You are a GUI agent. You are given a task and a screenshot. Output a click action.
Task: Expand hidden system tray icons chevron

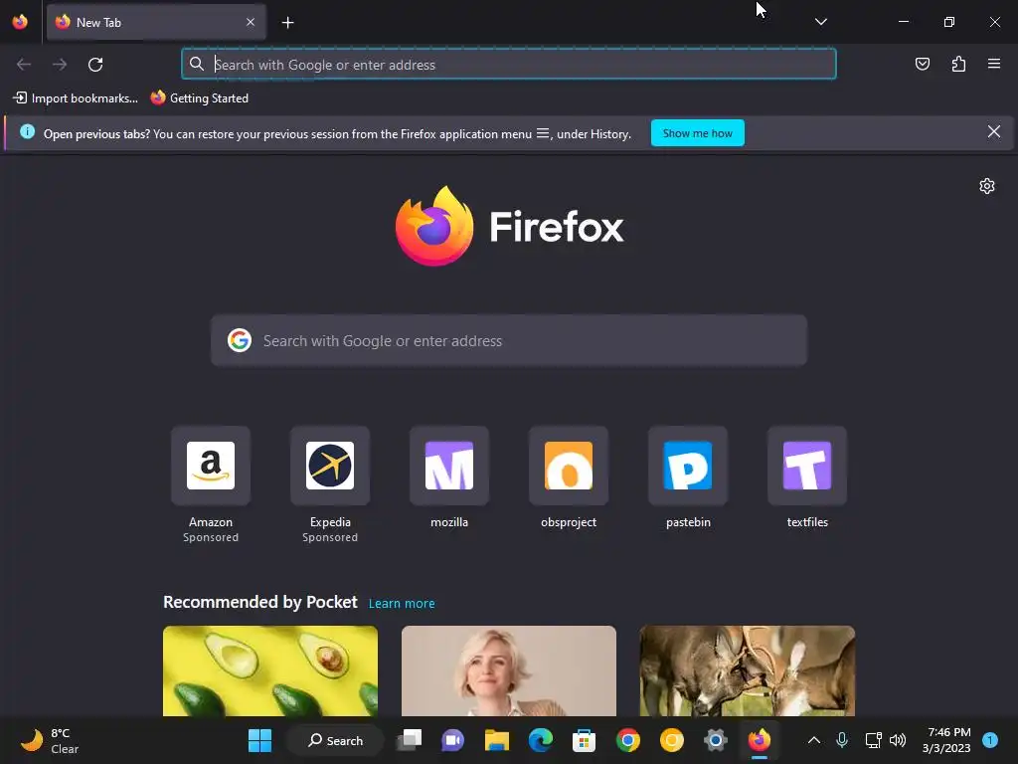click(x=813, y=740)
